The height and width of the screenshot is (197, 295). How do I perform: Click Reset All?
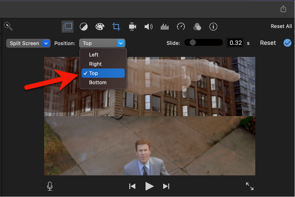(x=281, y=26)
